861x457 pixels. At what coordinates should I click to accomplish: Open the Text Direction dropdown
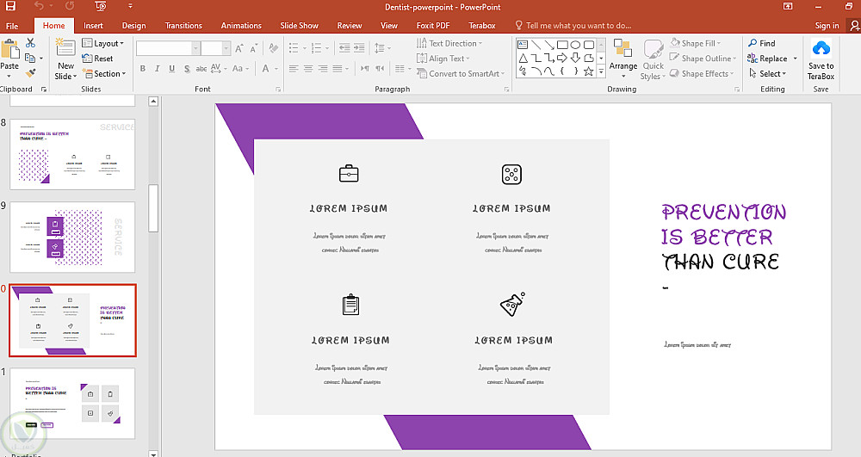(x=449, y=43)
